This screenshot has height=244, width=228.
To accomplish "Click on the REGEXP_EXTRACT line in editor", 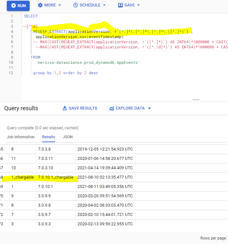I will (x=113, y=32).
